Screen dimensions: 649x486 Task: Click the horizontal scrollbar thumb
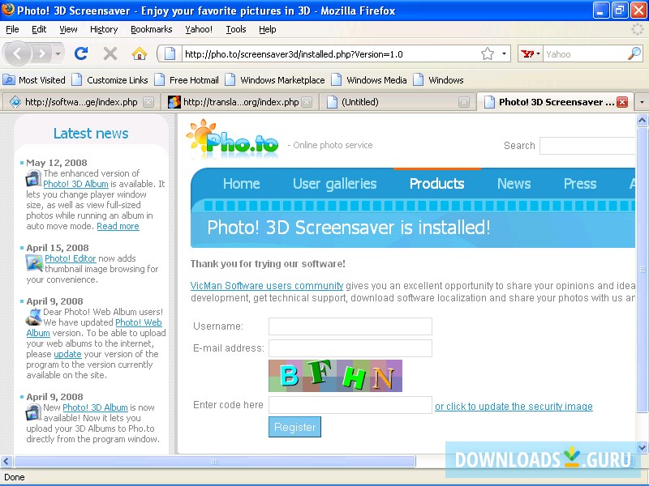click(214, 461)
